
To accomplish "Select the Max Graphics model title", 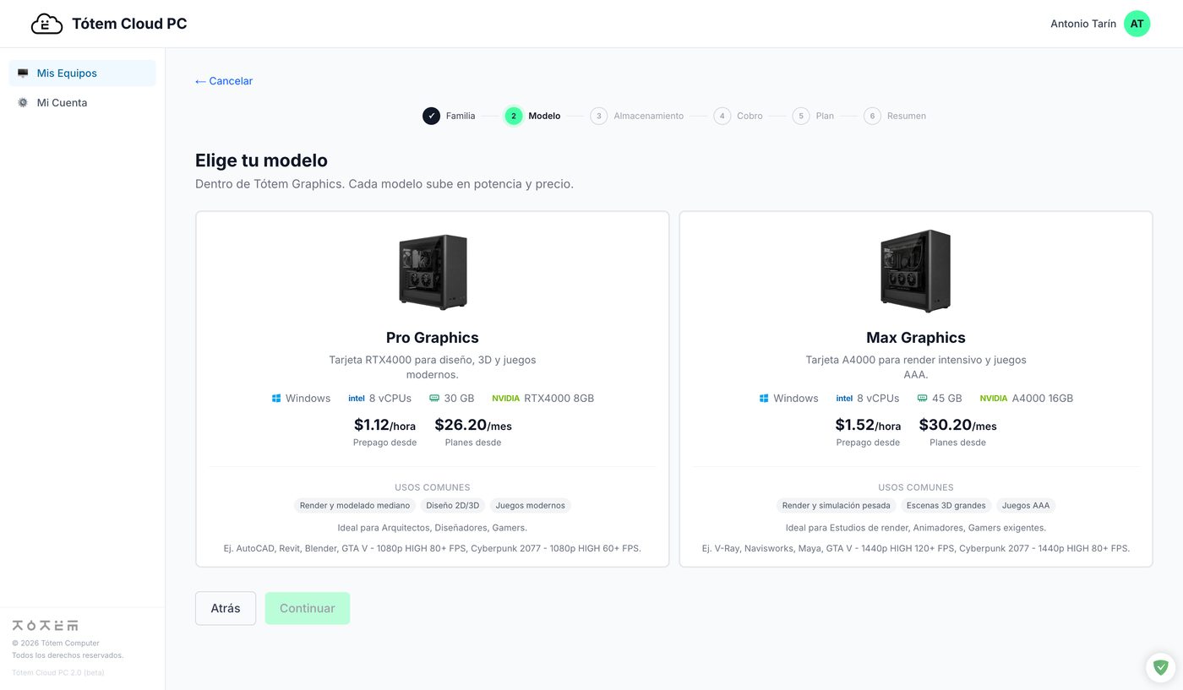I will pos(916,338).
